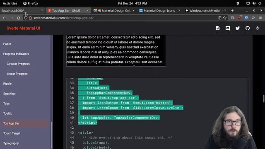Click the sidebar vertical scrollbar thumb
The height and width of the screenshot is (149, 265).
point(51,135)
